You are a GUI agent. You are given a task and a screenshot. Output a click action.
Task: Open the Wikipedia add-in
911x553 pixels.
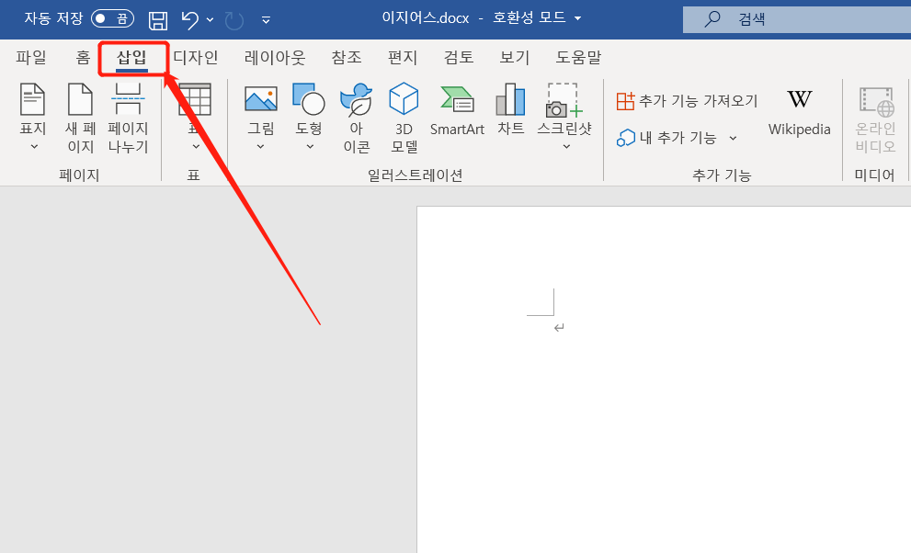coord(799,112)
